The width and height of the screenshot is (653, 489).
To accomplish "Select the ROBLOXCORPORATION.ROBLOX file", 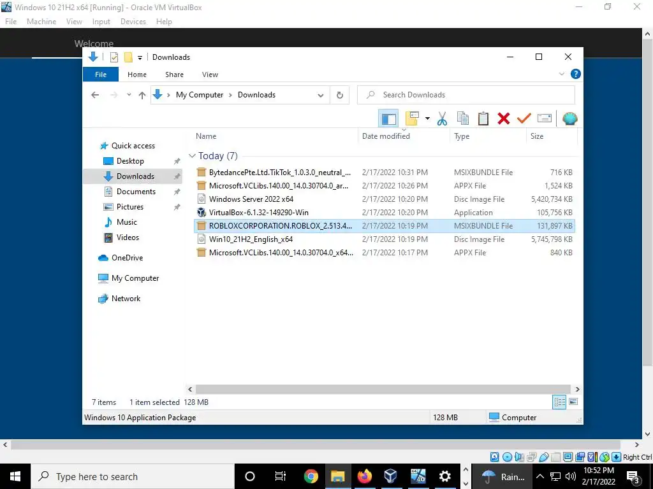I will coord(385,226).
